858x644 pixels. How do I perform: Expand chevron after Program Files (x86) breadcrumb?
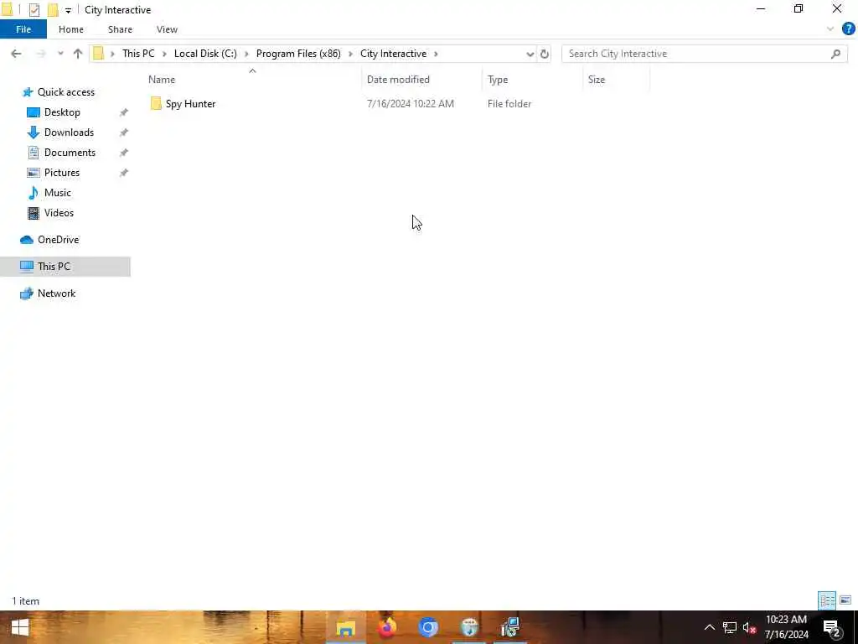(x=351, y=54)
